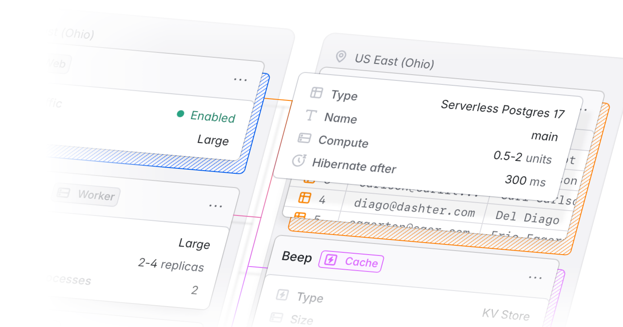Image resolution: width=623 pixels, height=327 pixels.
Task: Click the 0.5-2 units compute value
Action: 523,157
